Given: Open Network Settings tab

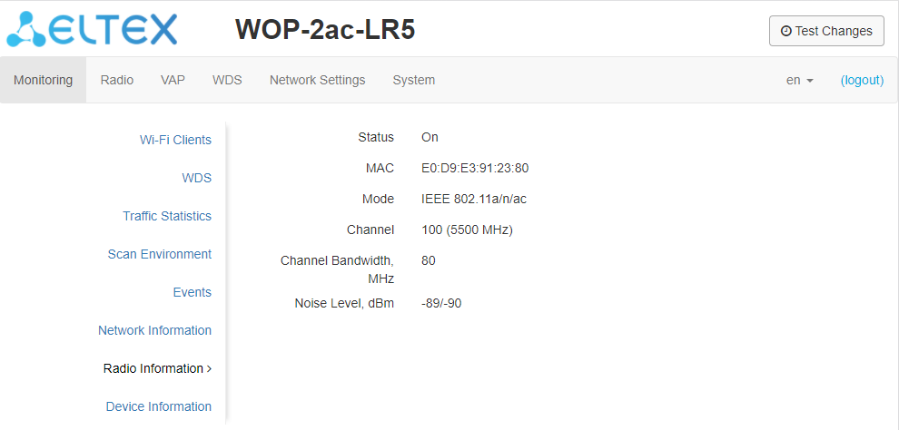Looking at the screenshot, I should point(317,80).
